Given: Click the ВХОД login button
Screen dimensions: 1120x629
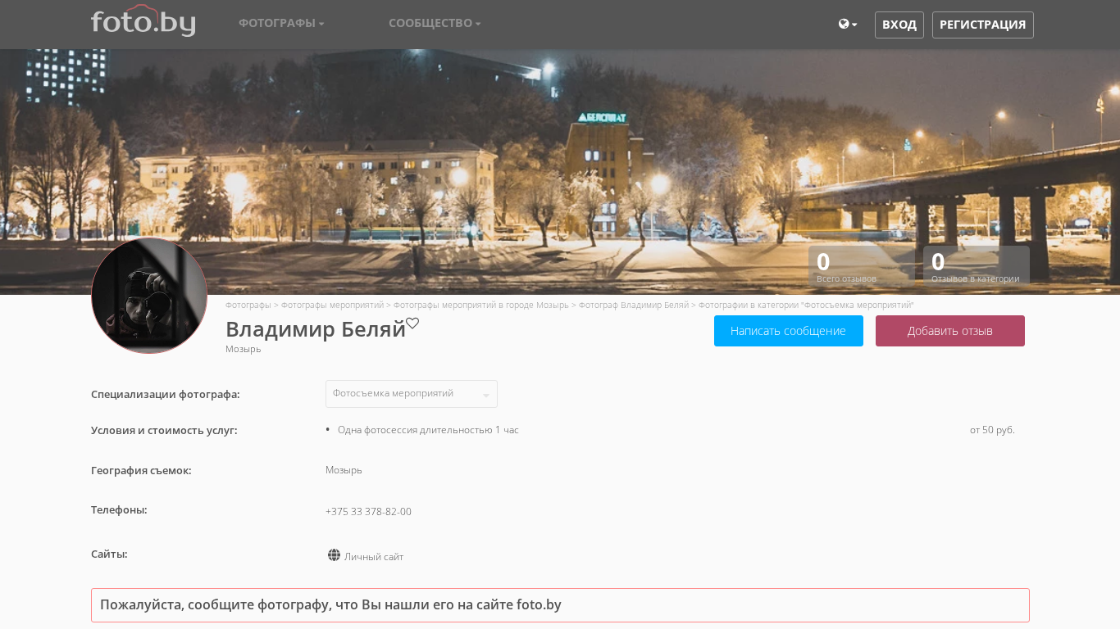Looking at the screenshot, I should pyautogui.click(x=899, y=25).
